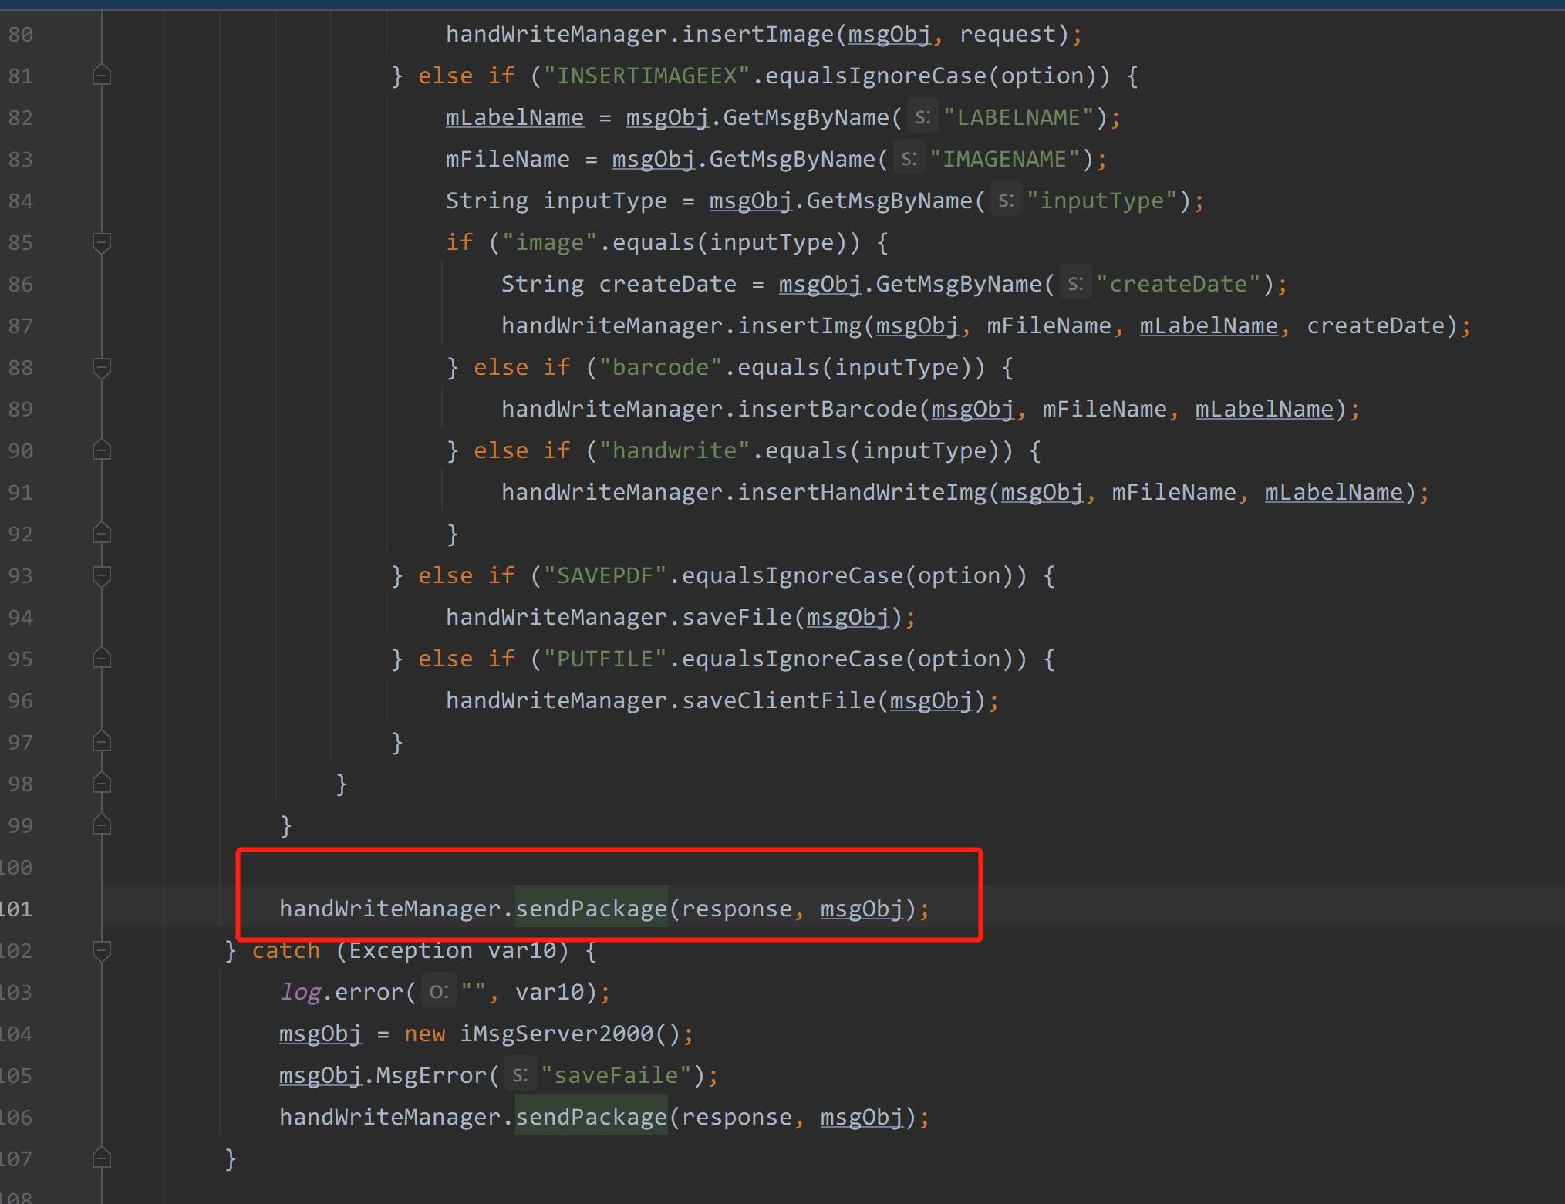The image size is (1565, 1204).
Task: Click the "LABELNAME" string literal
Action: point(1018,117)
